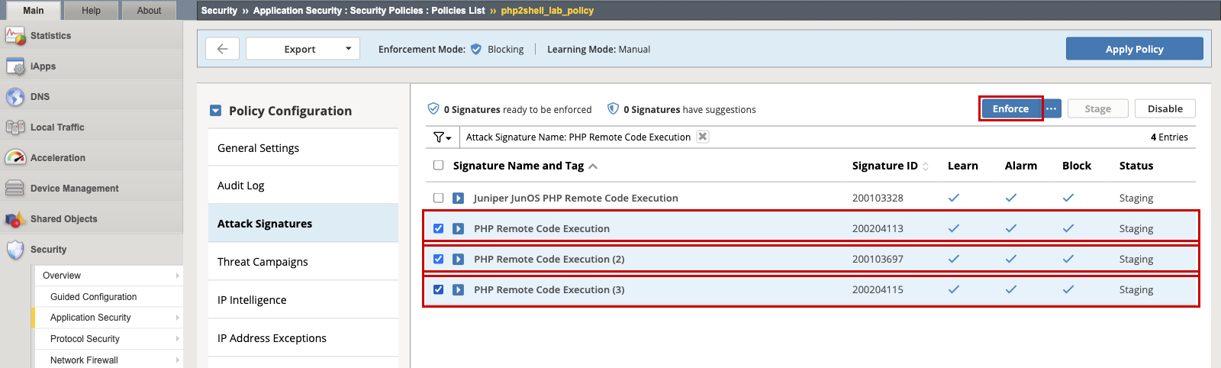Open IP Address Exceptions section
The width and height of the screenshot is (1221, 368).
tap(303, 337)
